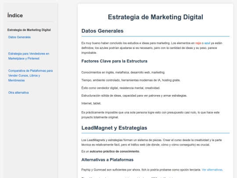Click the line Estructuración sólida de ideas
This screenshot has height=178, width=237.
[134, 95]
